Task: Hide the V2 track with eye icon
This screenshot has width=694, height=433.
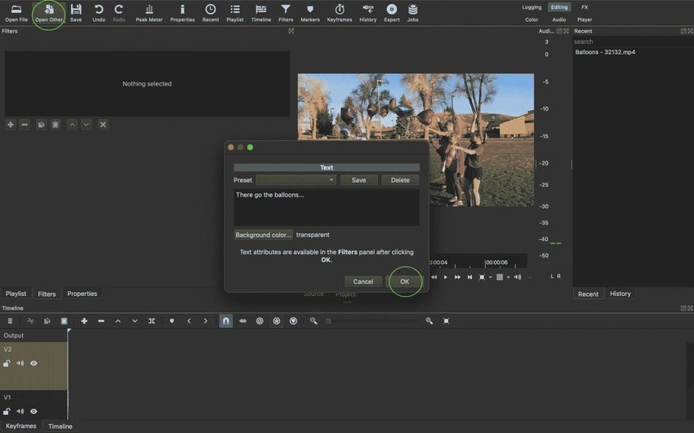Action: coord(33,364)
